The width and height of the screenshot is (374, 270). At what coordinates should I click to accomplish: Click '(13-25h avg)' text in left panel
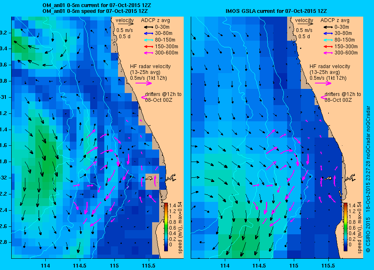(x=145, y=72)
